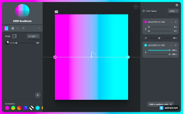Click the 'Add a random color' button
Image resolution: width=183 pixels, height=114 pixels.
point(160,104)
